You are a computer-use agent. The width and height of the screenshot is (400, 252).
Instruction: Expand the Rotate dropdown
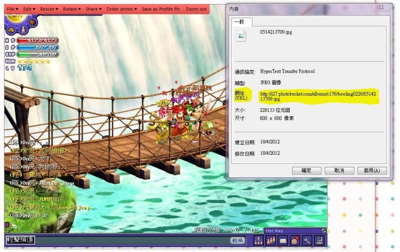[x=71, y=9]
